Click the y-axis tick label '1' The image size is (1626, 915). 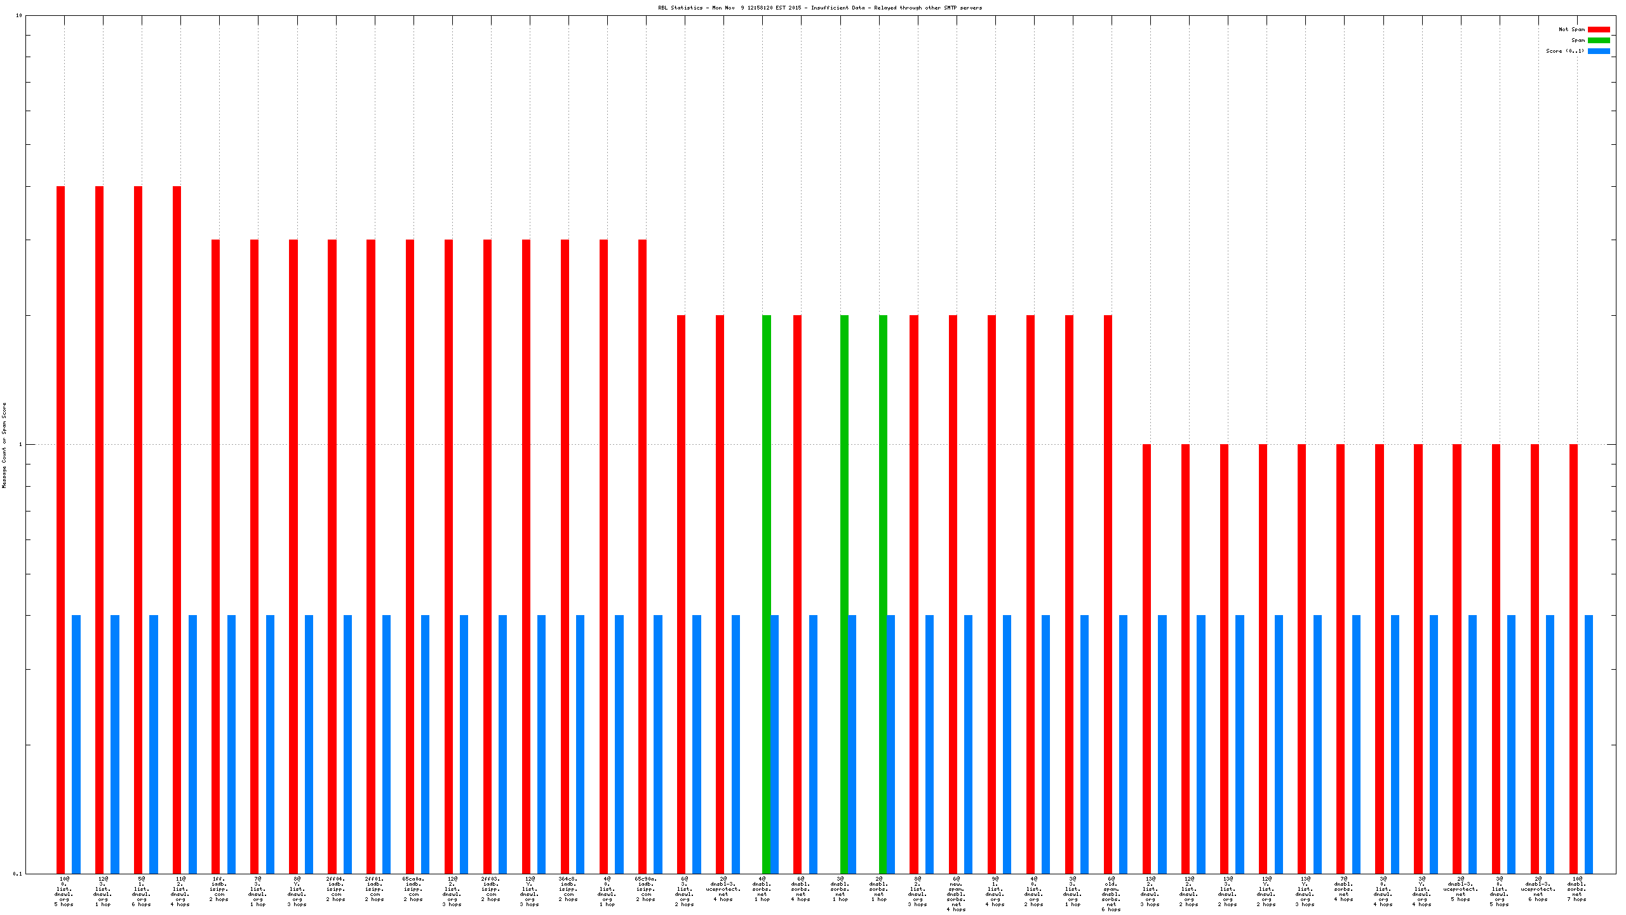click(x=20, y=444)
